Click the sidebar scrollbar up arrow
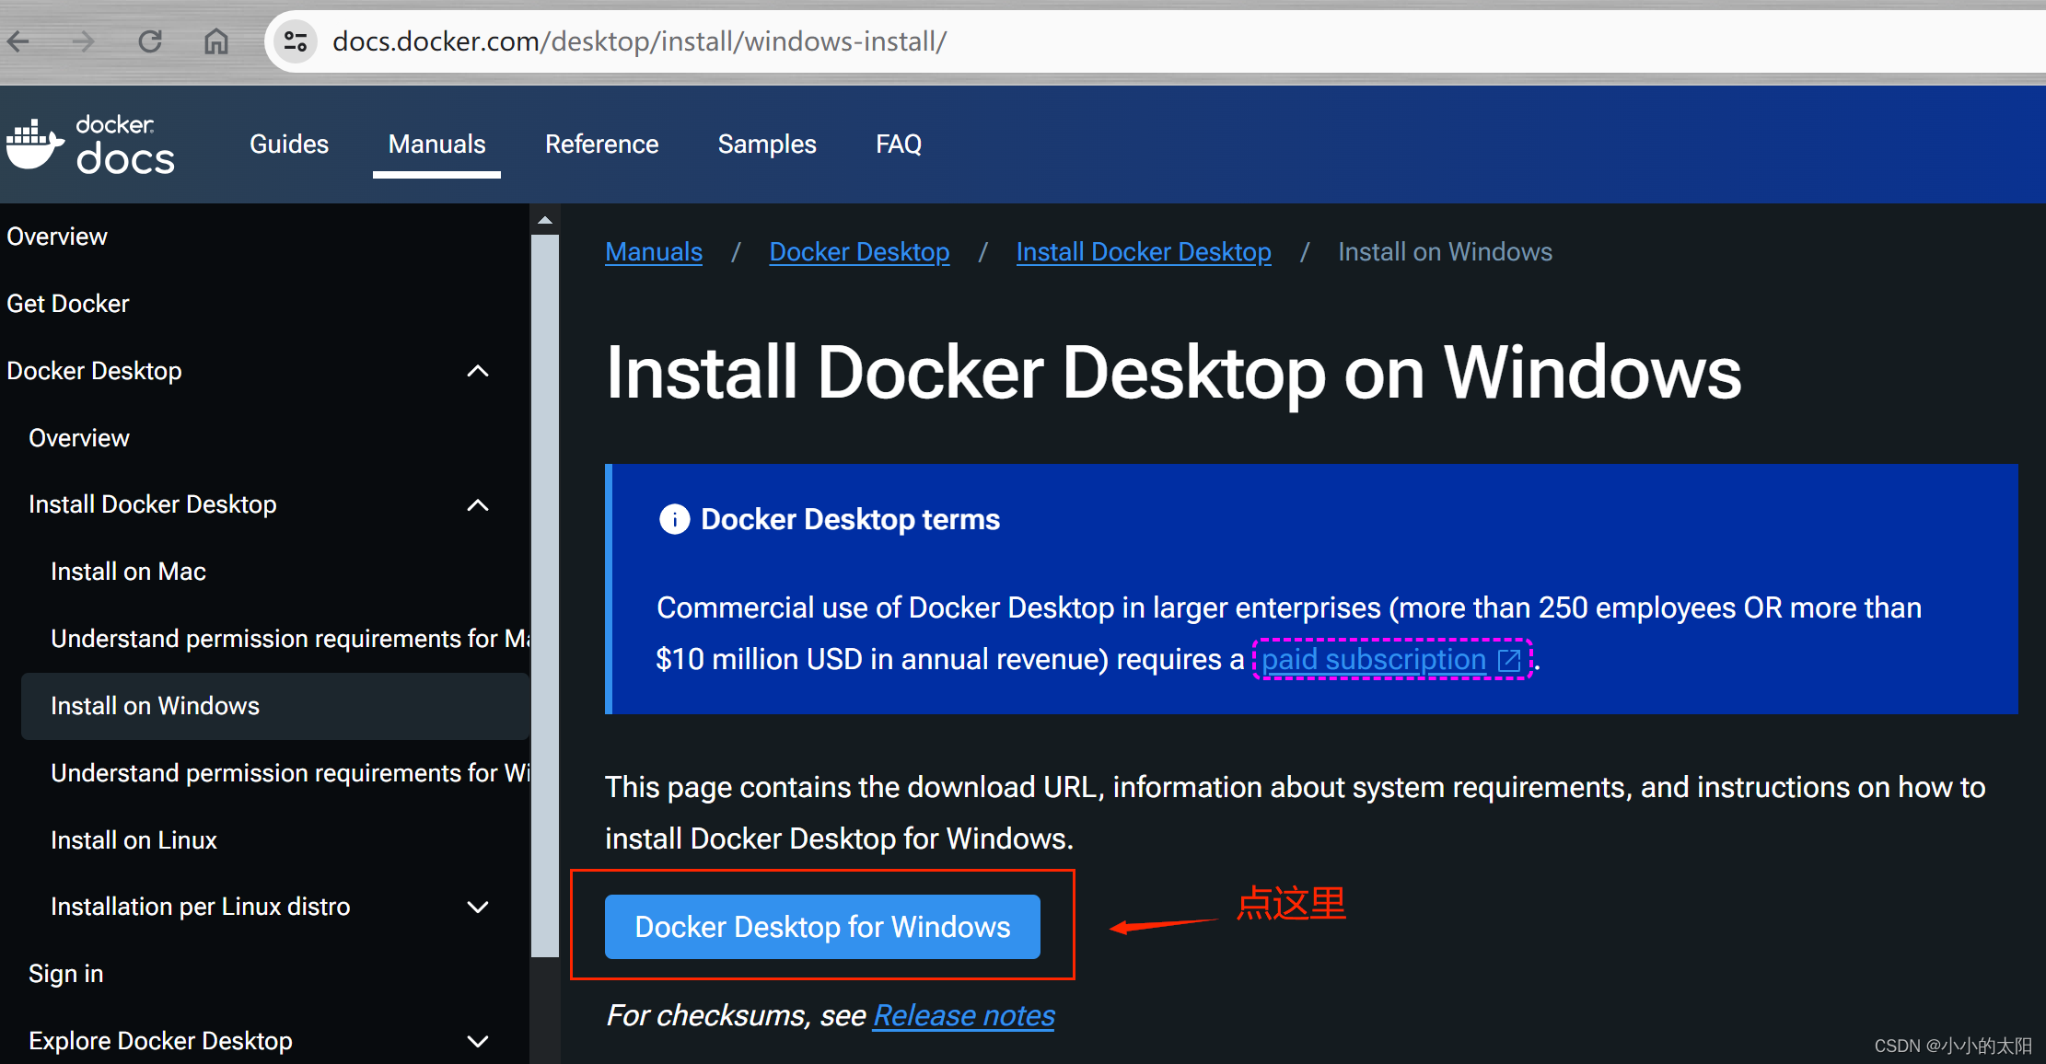The height and width of the screenshot is (1064, 2046). pos(545,221)
